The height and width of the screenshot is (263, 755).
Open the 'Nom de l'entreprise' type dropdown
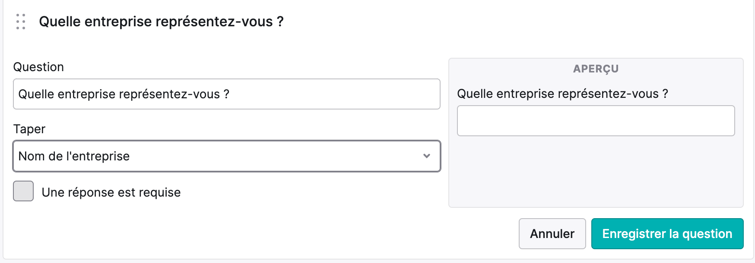(x=227, y=156)
